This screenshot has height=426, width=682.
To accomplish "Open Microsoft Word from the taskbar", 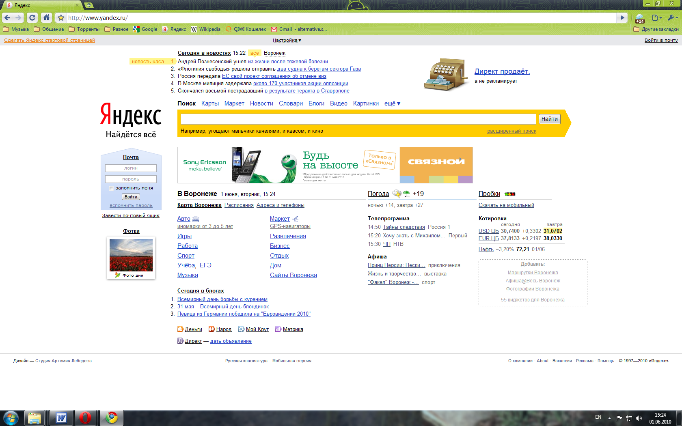I will tap(61, 418).
